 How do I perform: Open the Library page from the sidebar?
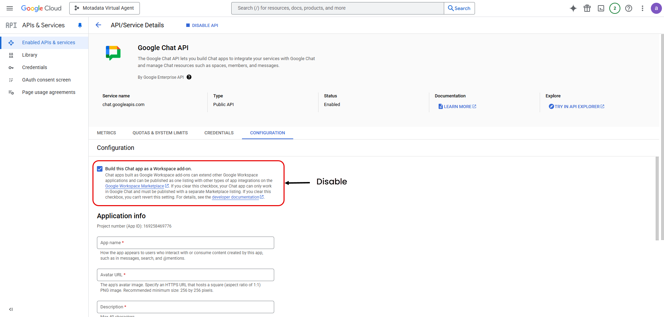click(29, 55)
